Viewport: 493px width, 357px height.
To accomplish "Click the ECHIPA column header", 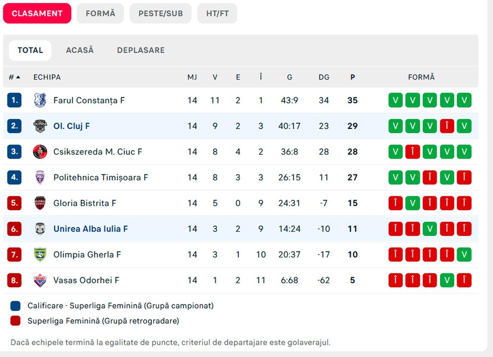I will coord(47,77).
